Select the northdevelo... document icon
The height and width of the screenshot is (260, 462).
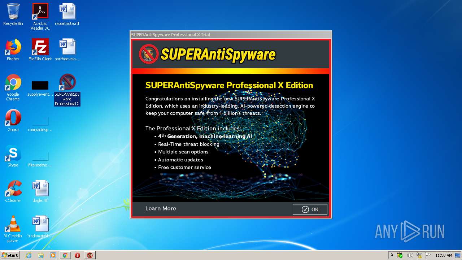[67, 50]
